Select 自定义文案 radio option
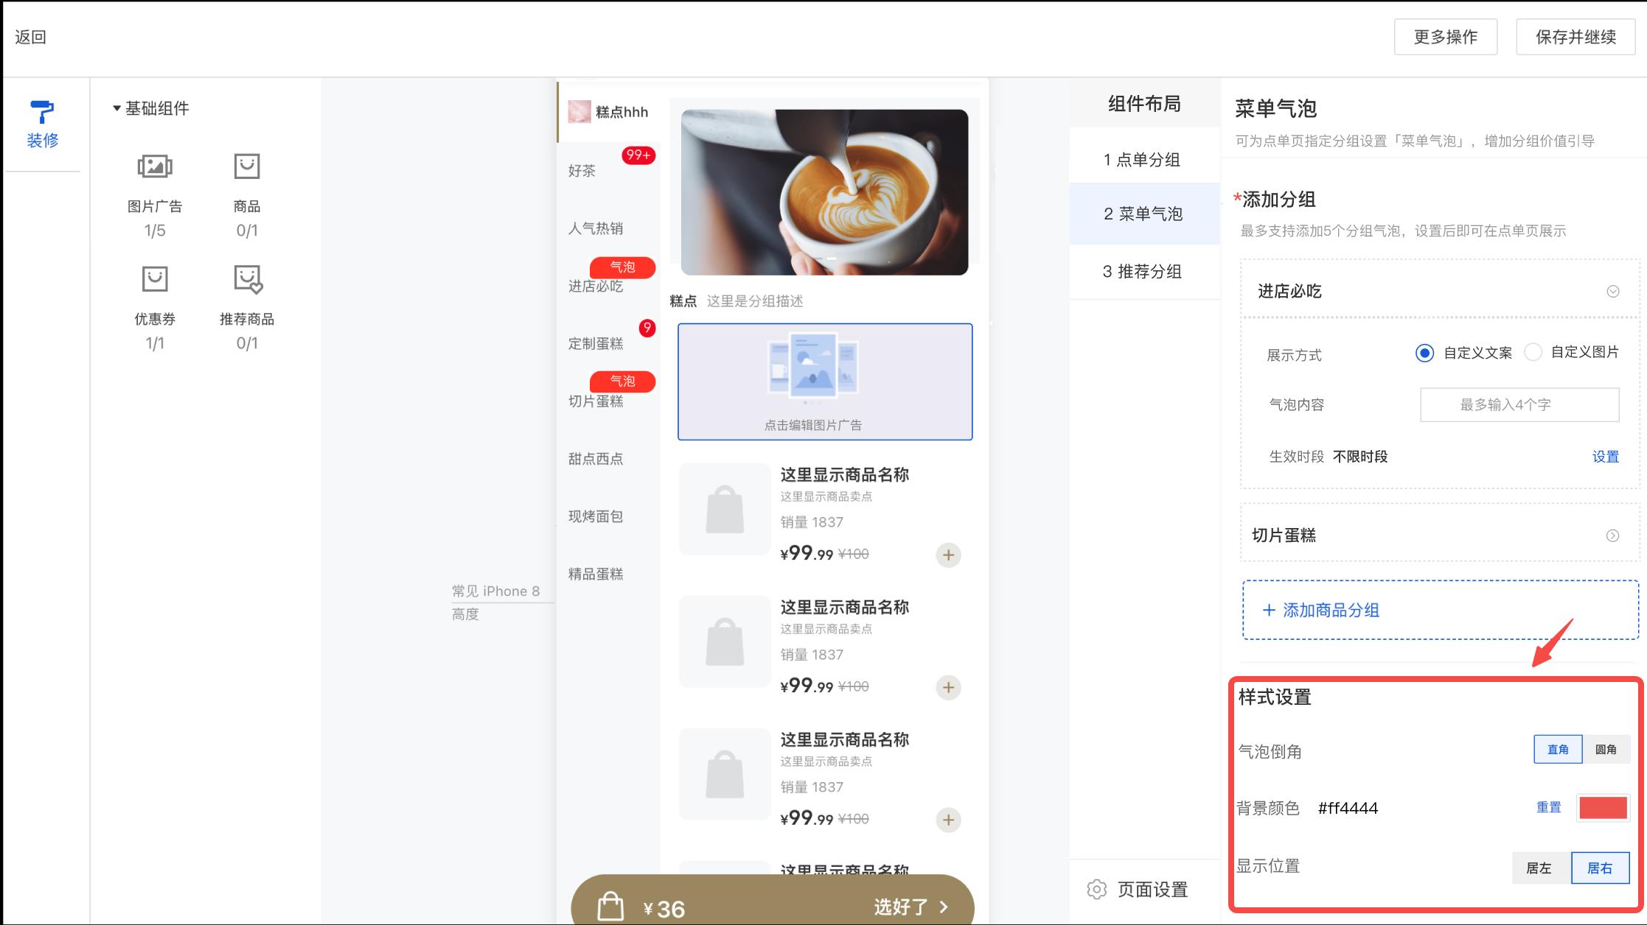Screen dimensions: 1647x925 1424,353
